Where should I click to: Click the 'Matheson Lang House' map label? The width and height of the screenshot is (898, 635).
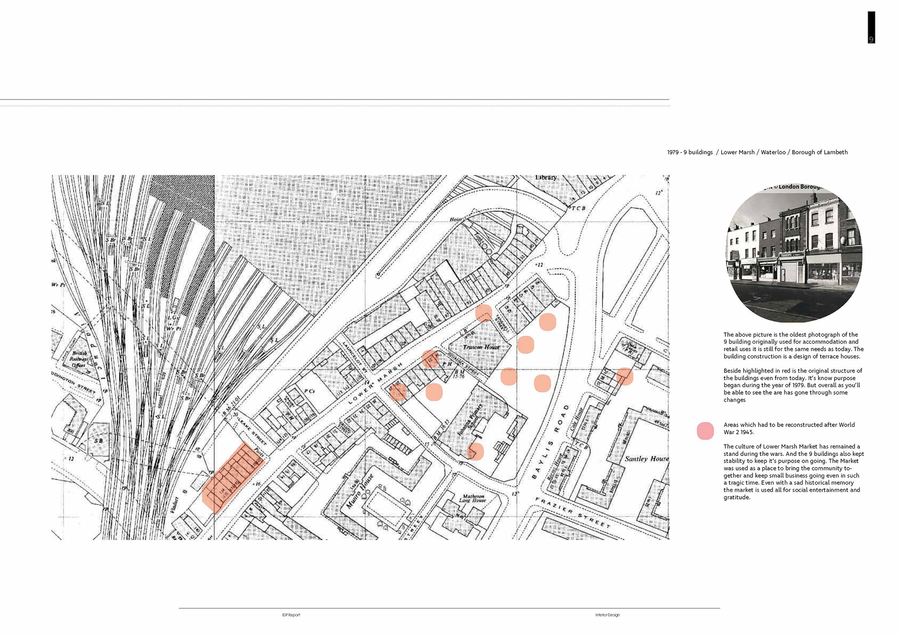[x=473, y=498]
